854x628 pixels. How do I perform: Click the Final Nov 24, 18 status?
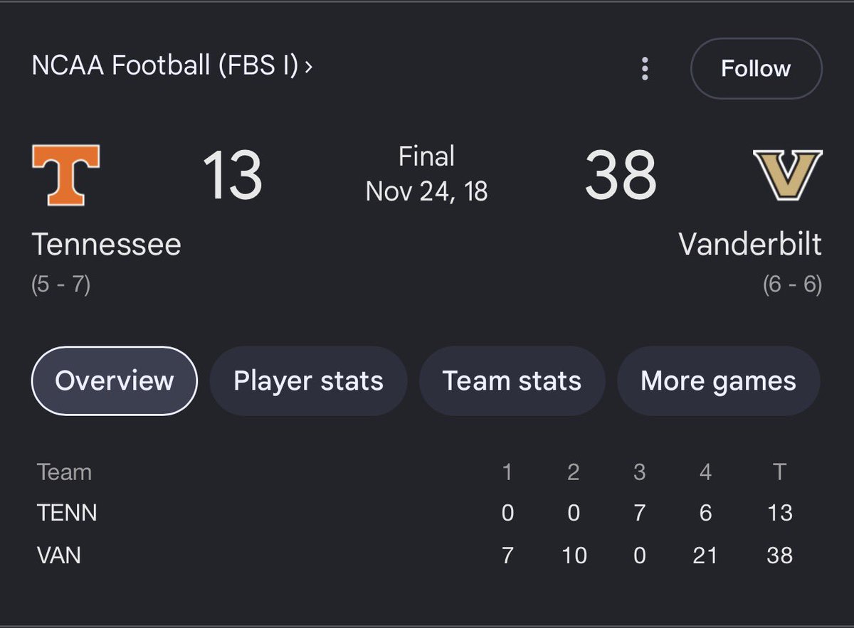[x=427, y=174]
